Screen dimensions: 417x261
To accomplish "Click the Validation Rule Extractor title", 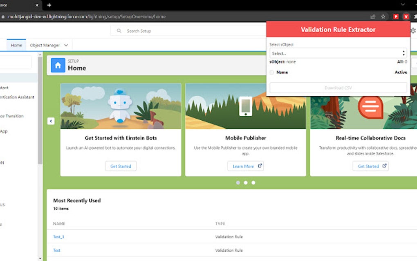I will (338, 29).
